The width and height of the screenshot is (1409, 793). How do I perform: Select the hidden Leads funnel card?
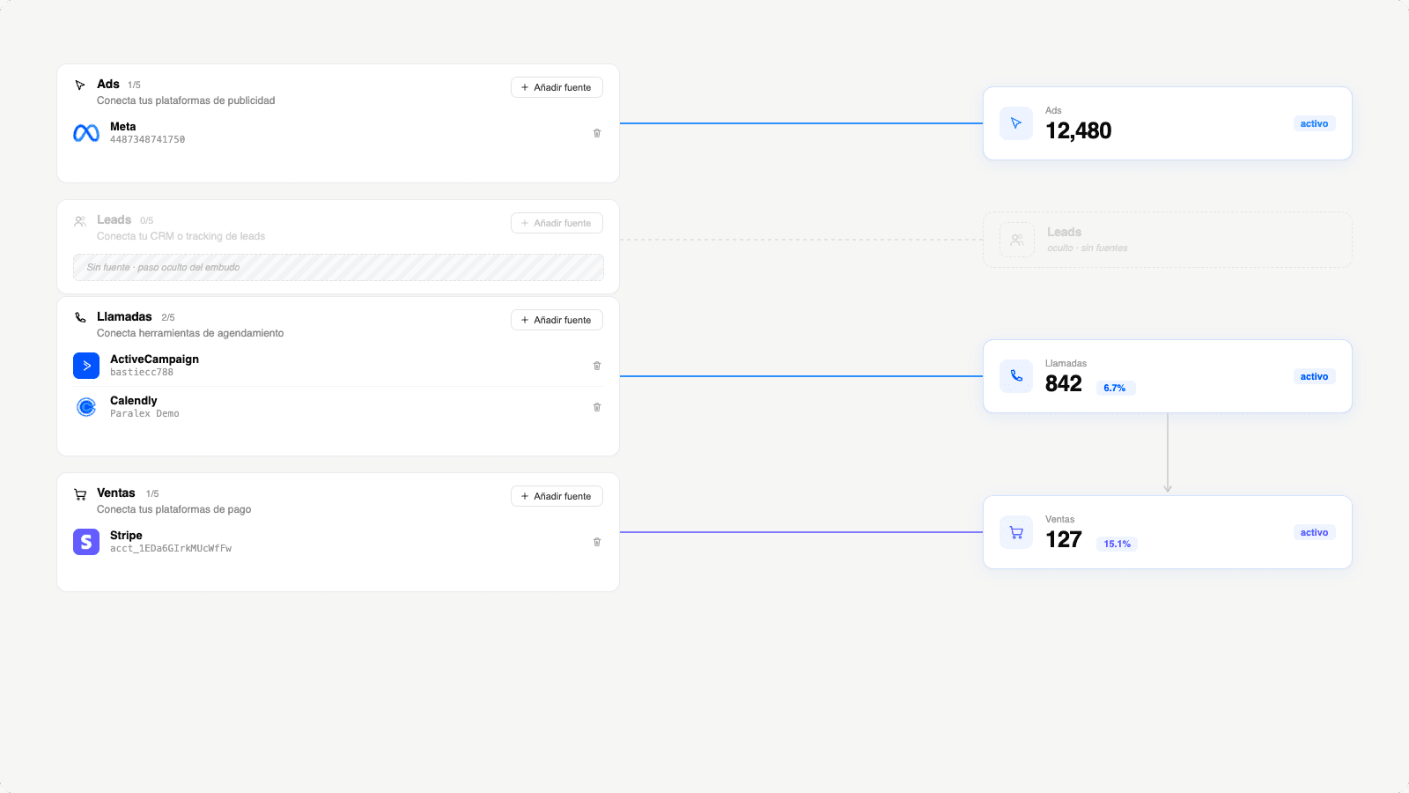(x=1168, y=240)
